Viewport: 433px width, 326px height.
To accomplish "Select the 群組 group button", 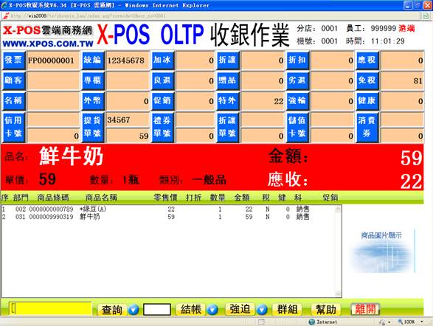I will (x=287, y=309).
